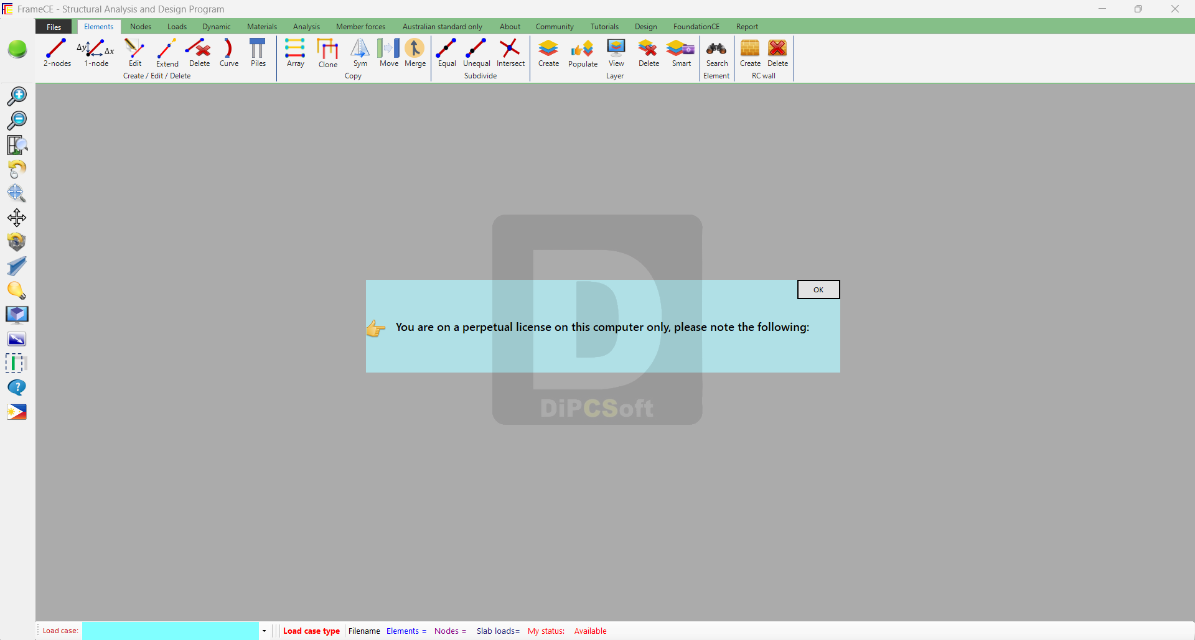Click the beam section sidebar icon
1195x640 pixels.
17,266
